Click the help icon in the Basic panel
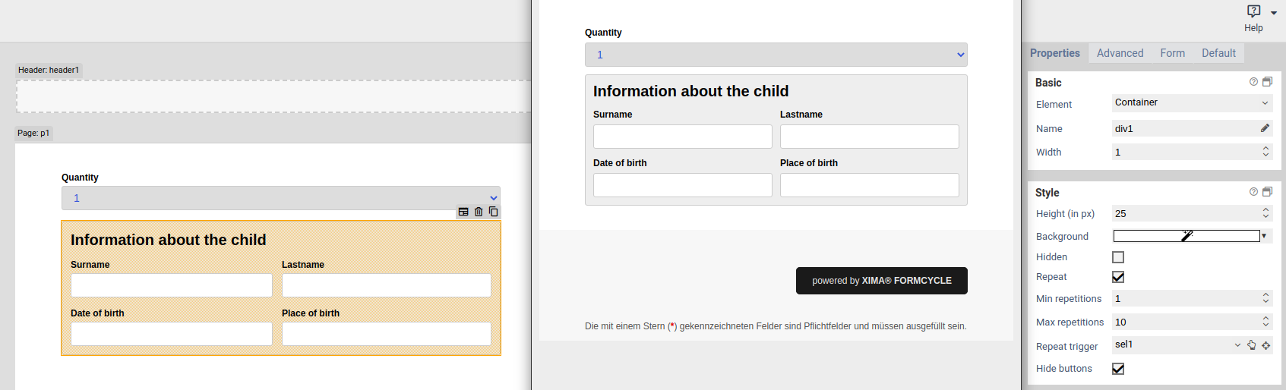 1253,82
